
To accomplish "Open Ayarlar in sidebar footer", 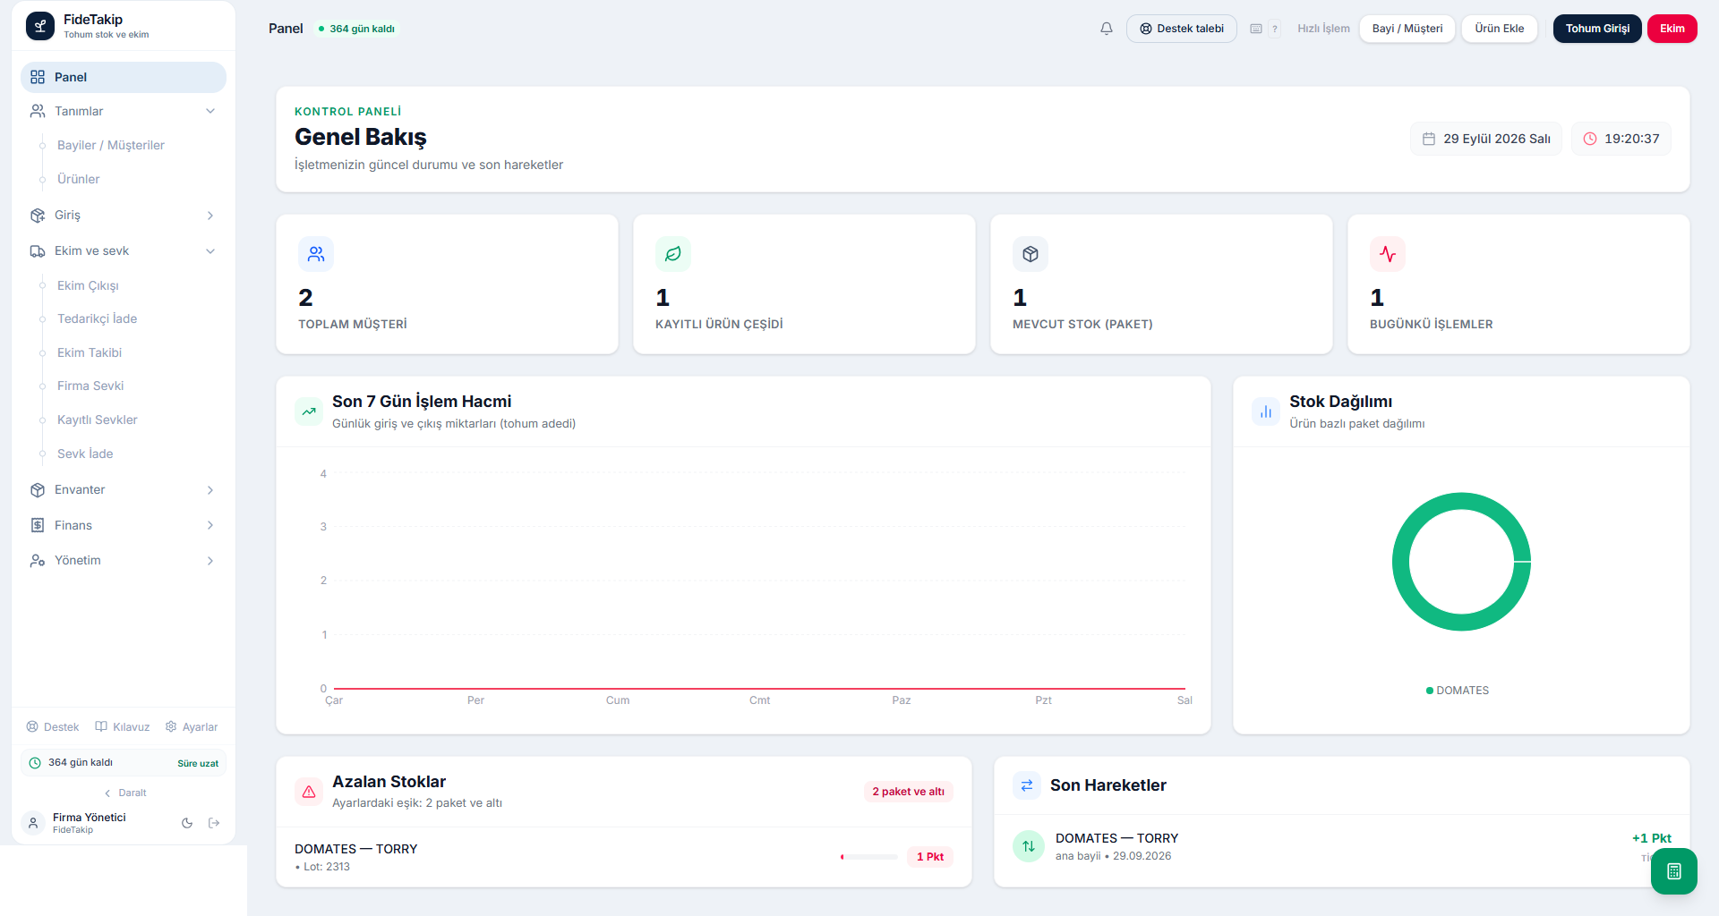I will point(192,727).
